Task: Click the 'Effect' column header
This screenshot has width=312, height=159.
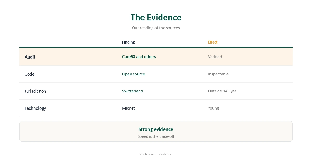Action: tap(213, 42)
